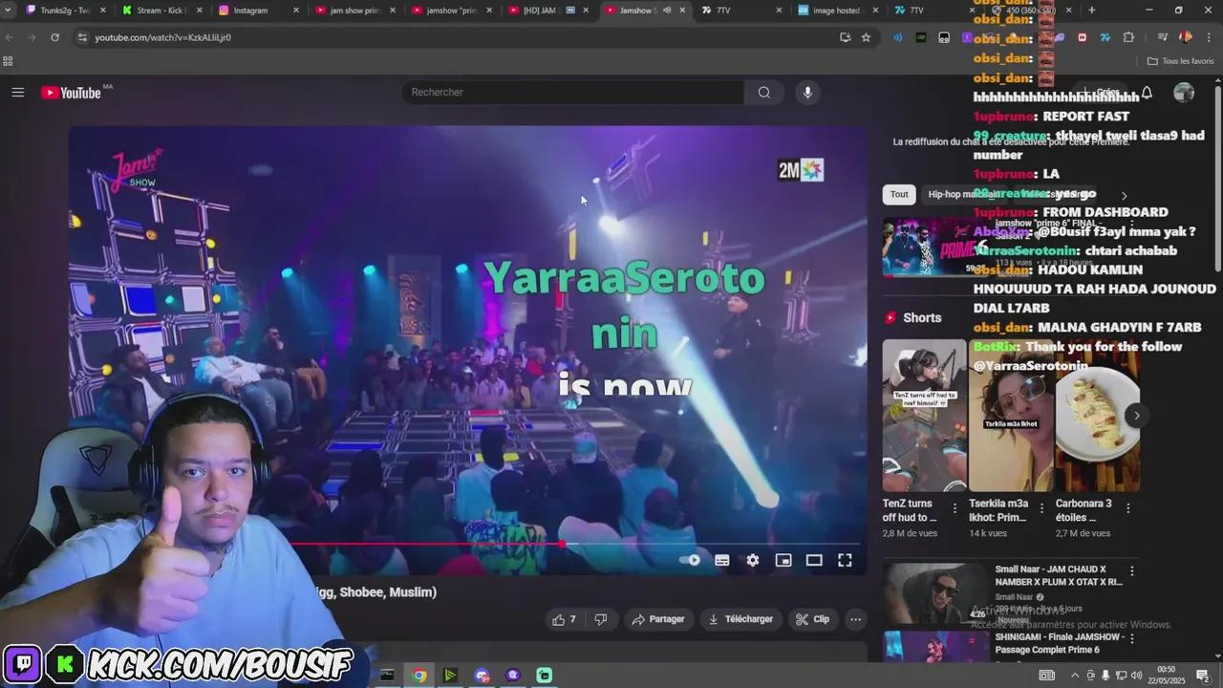The width and height of the screenshot is (1223, 688).
Task: View site information icon in address bar
Action: pyautogui.click(x=82, y=37)
